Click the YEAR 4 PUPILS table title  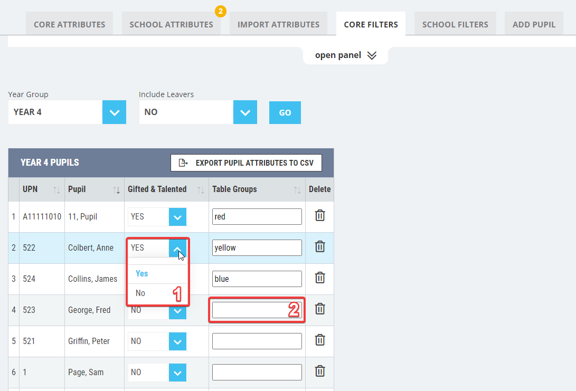pos(50,163)
